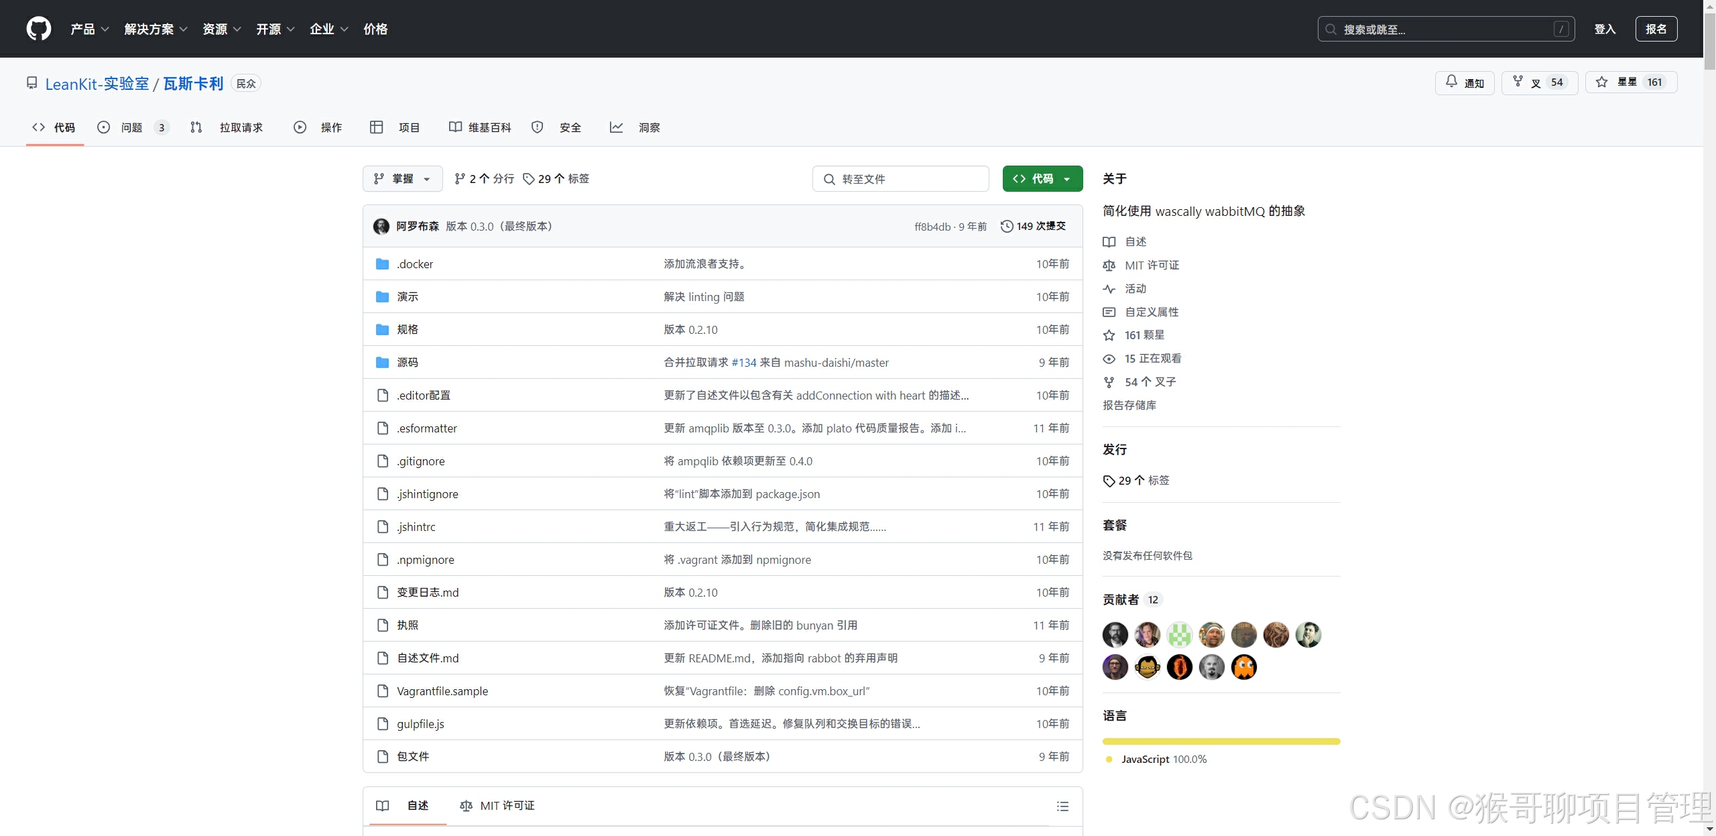This screenshot has height=836, width=1716.
Task: Switch to the 问题 issues tab
Action: tap(132, 127)
